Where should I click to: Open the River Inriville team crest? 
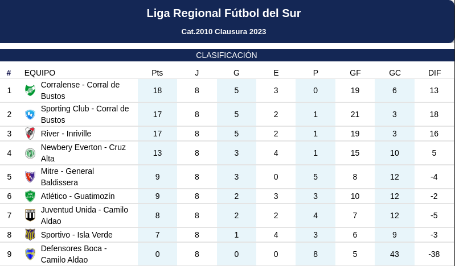click(x=30, y=134)
